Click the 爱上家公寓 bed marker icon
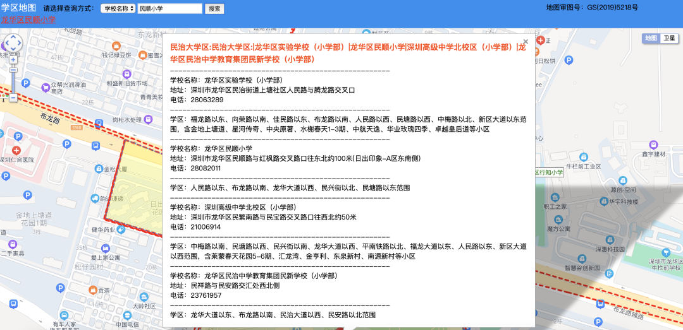The width and height of the screenshot is (683, 330). (x=105, y=248)
